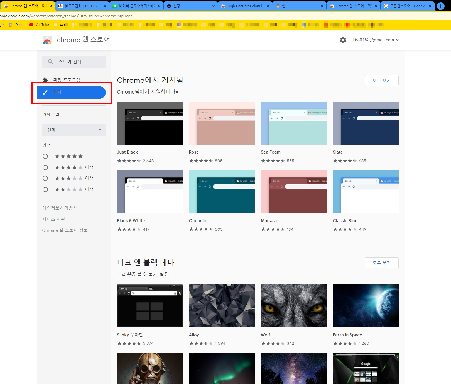Screen dimensions: 451x384
Task: Click the Chrome에서 게시됨 section heading
Action: tap(150, 80)
